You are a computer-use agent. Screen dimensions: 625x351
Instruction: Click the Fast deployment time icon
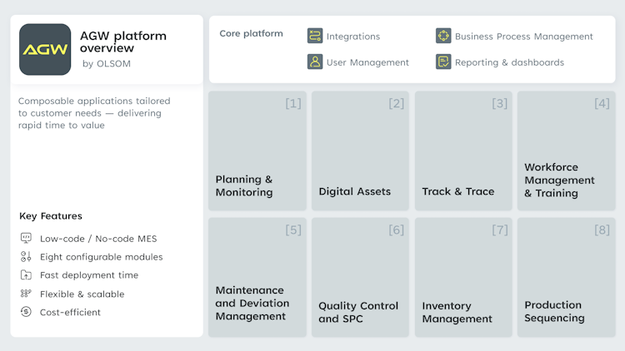pyautogui.click(x=26, y=274)
